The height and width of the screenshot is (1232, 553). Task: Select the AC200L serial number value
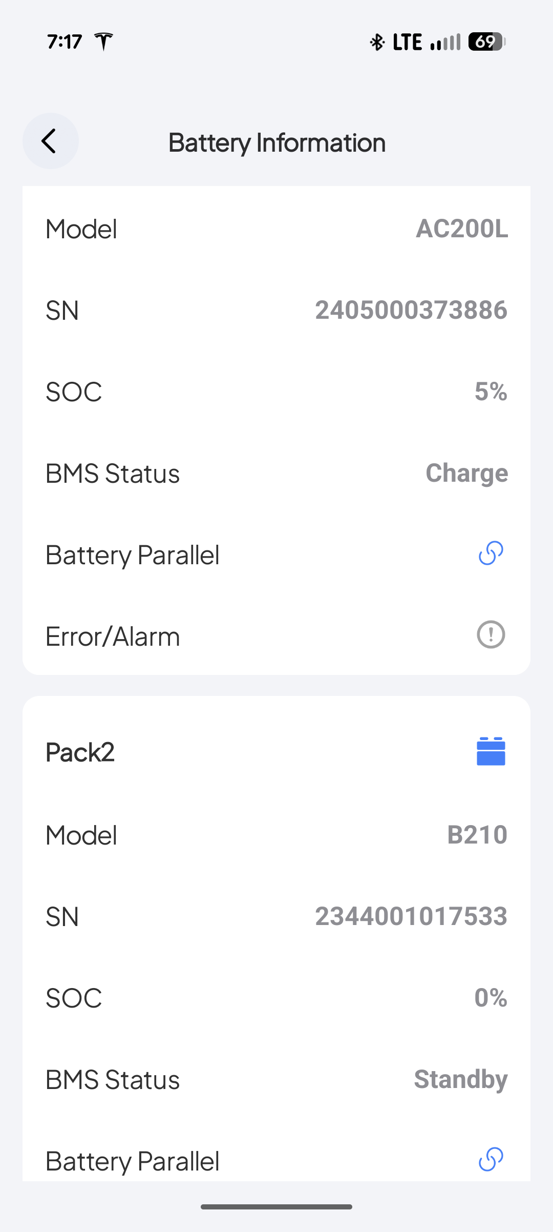(411, 310)
